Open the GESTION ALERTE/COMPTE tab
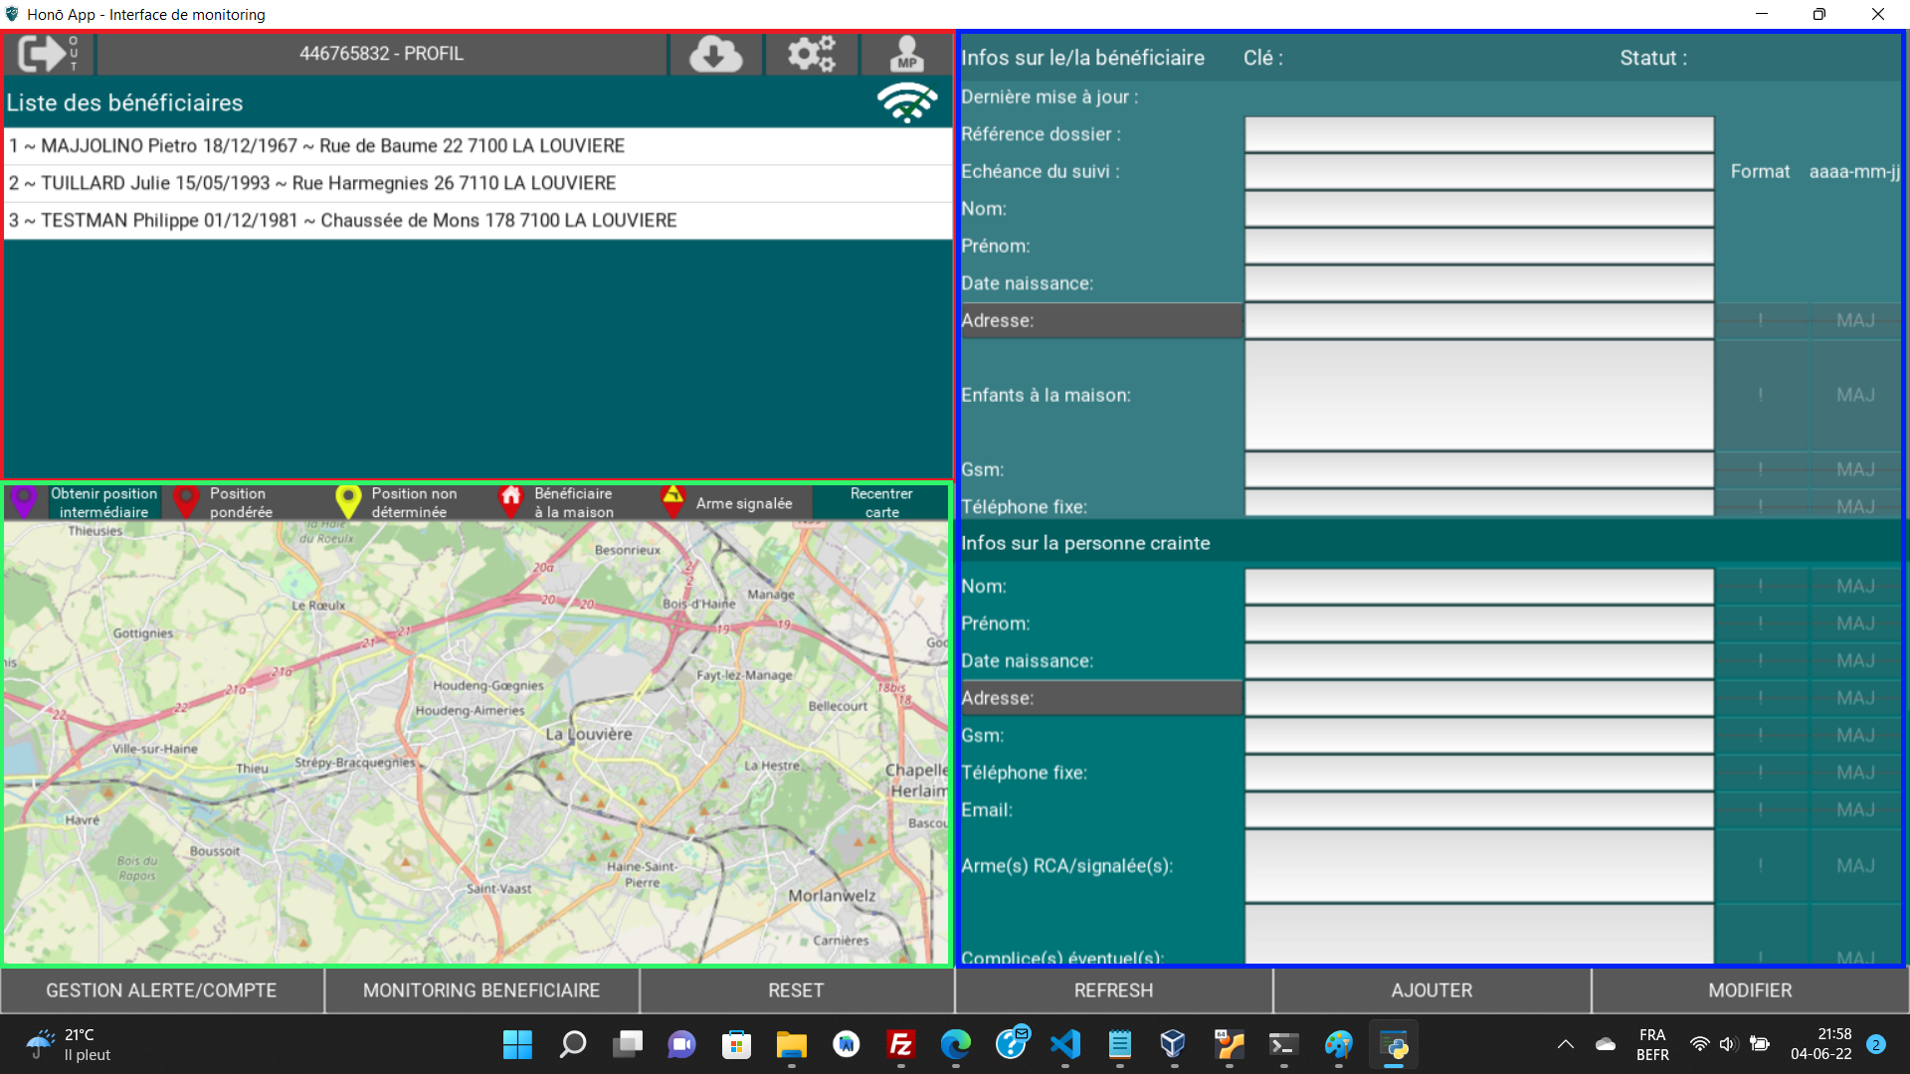The image size is (1910, 1074). tap(161, 990)
